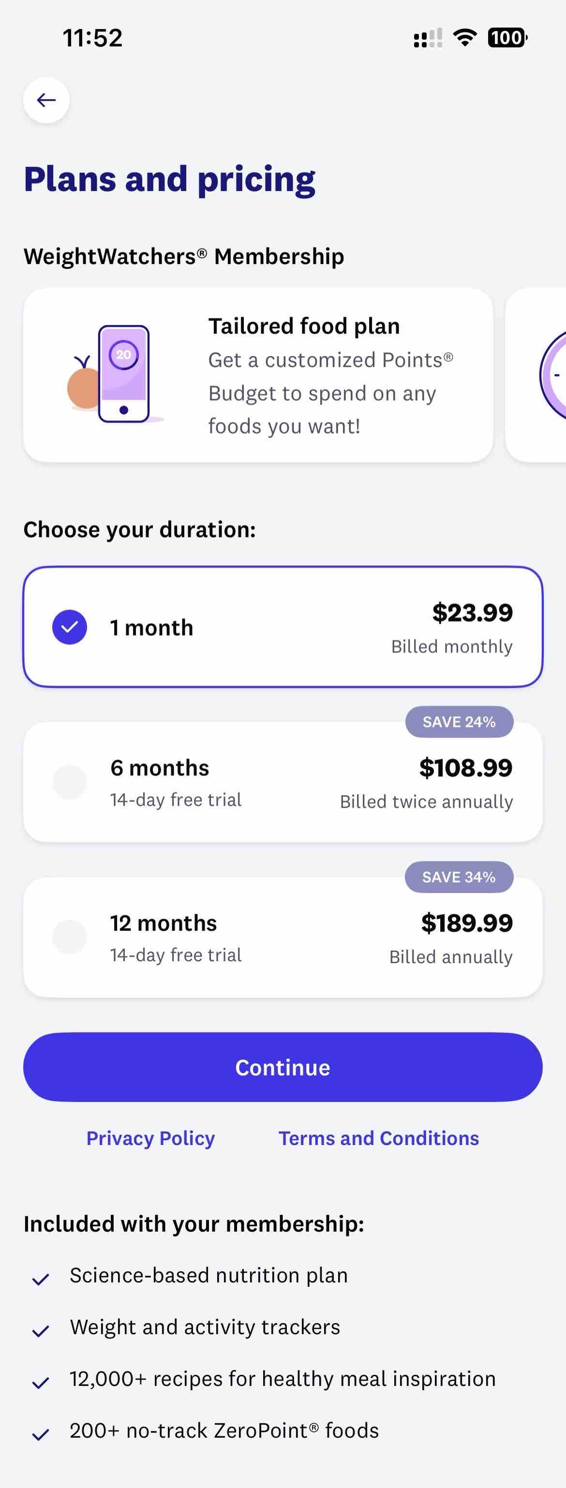Tap the Tailored food plan card
Viewport: 566px width, 1488px height.
point(258,375)
